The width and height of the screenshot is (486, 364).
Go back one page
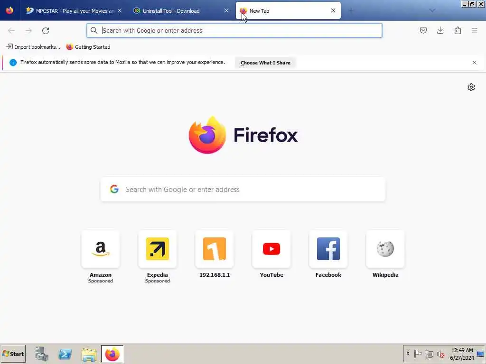[x=11, y=31]
